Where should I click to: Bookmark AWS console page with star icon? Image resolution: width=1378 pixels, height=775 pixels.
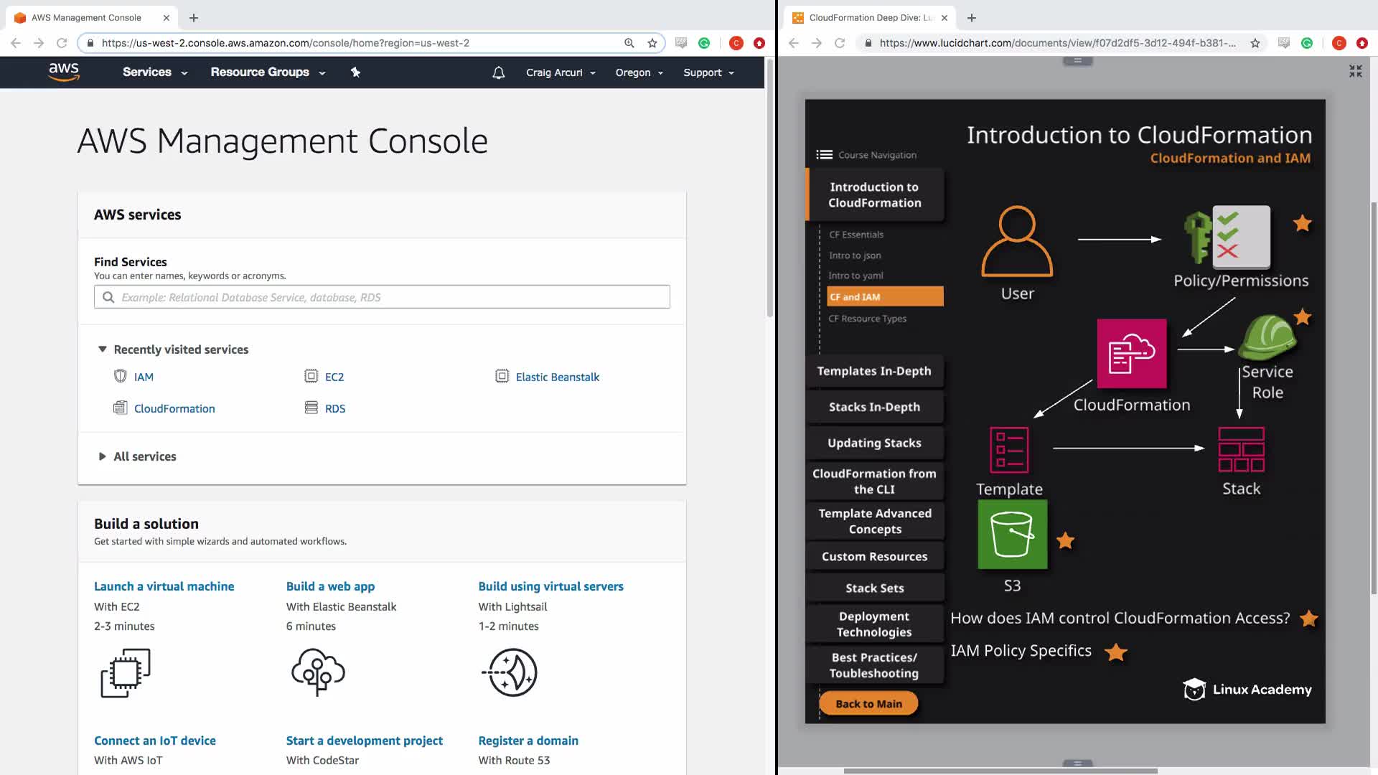pyautogui.click(x=652, y=43)
